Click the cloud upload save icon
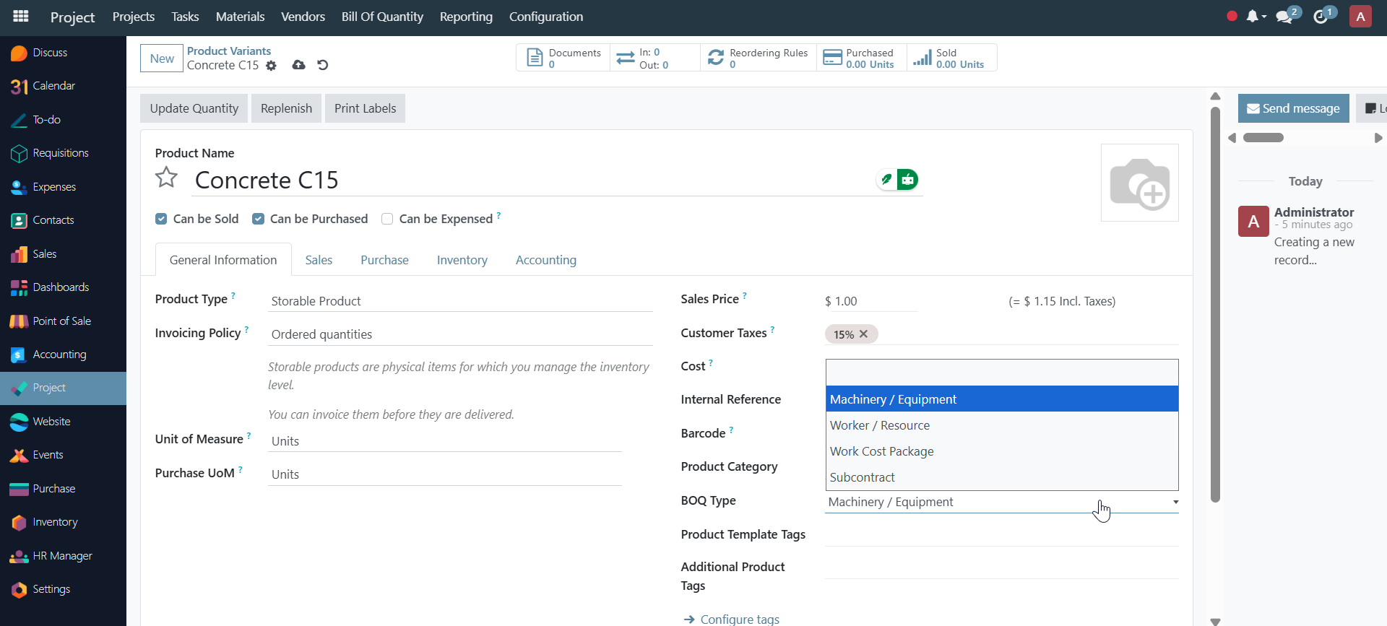The image size is (1387, 626). pyautogui.click(x=298, y=65)
